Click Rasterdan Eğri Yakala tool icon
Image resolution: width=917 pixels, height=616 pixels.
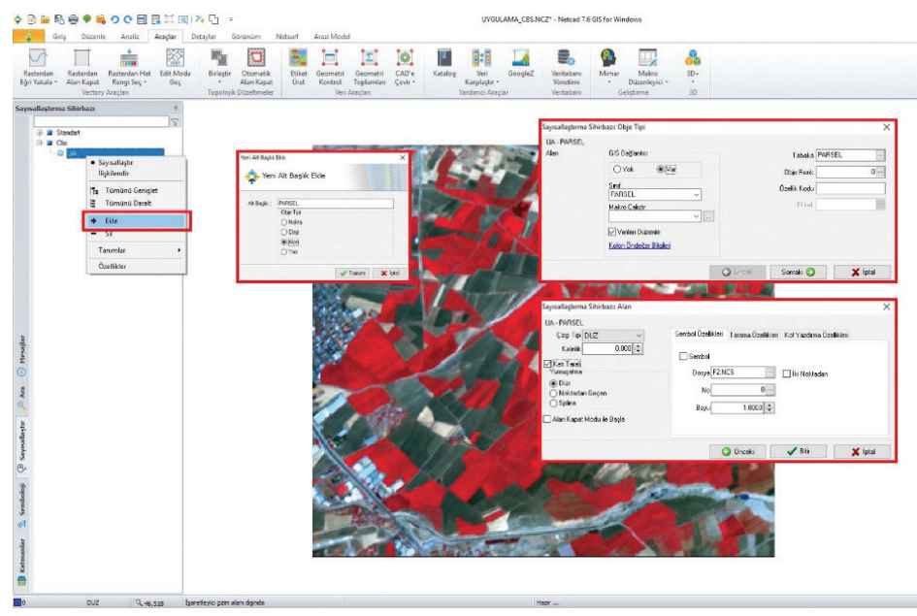point(39,58)
